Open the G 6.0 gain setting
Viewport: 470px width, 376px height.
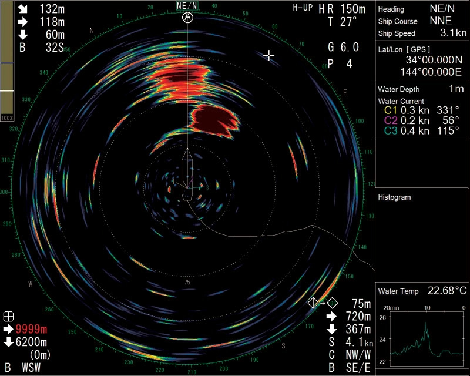point(343,47)
